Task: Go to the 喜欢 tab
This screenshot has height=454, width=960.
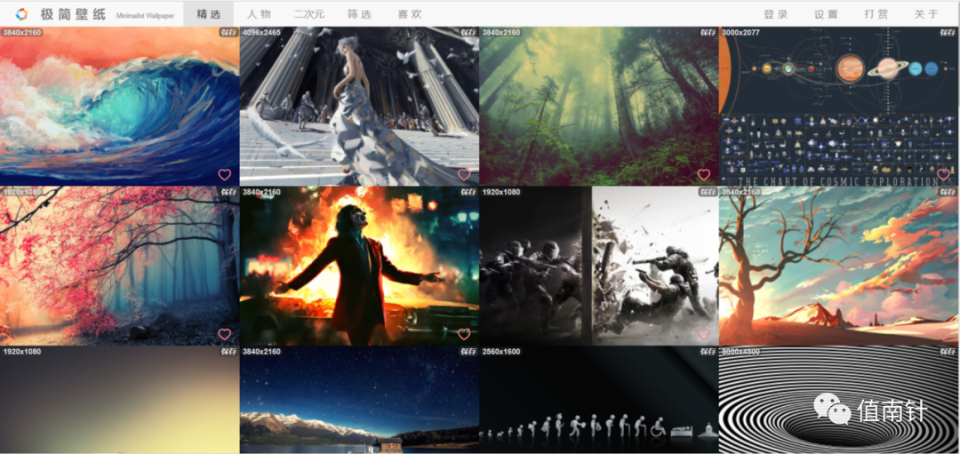Action: [x=410, y=14]
